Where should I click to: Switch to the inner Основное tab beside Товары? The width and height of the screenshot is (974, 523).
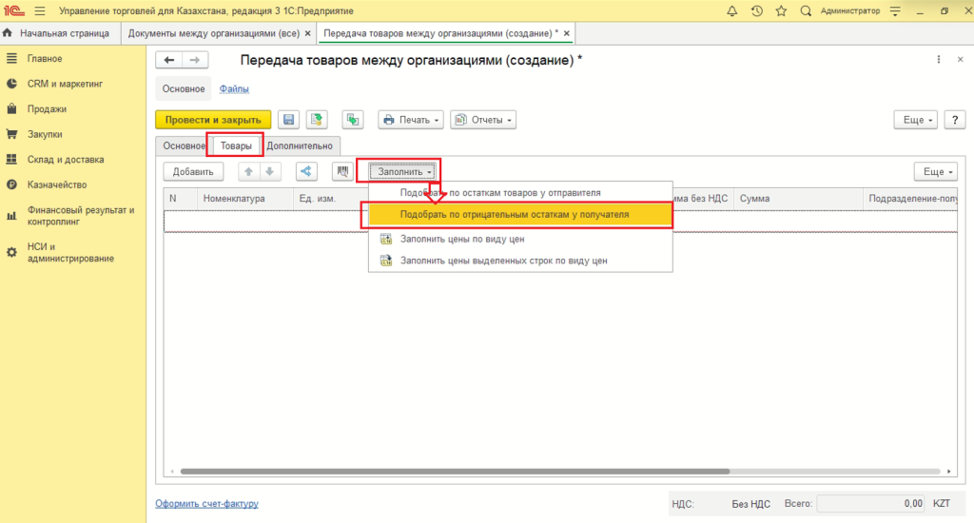coord(184,146)
